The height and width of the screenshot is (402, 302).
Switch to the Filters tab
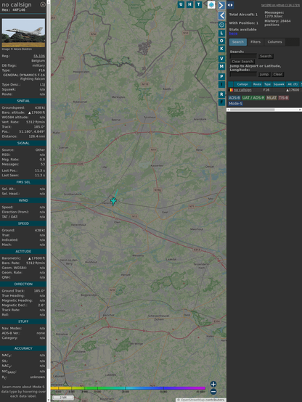click(x=256, y=42)
